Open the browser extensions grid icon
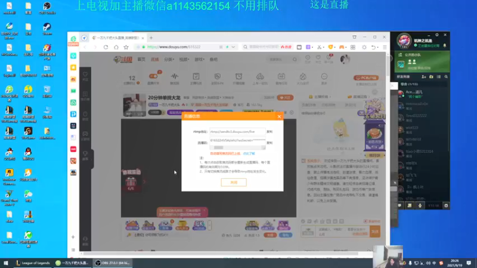The image size is (477, 268). pyautogui.click(x=353, y=47)
